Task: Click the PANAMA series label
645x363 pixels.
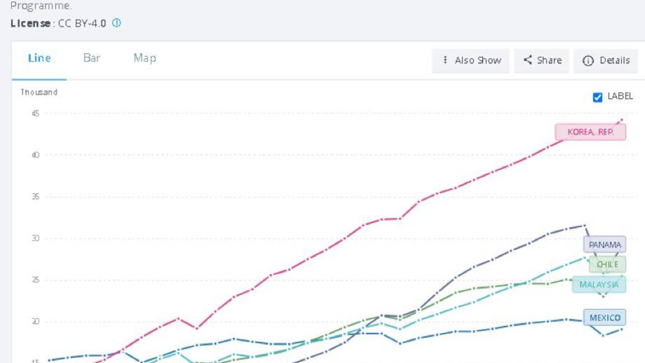Action: coord(605,245)
